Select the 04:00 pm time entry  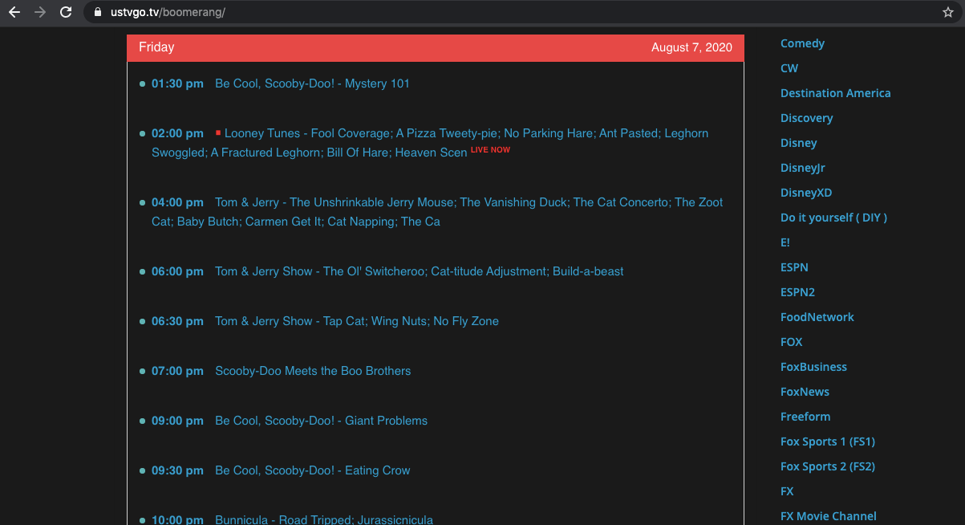pos(177,202)
